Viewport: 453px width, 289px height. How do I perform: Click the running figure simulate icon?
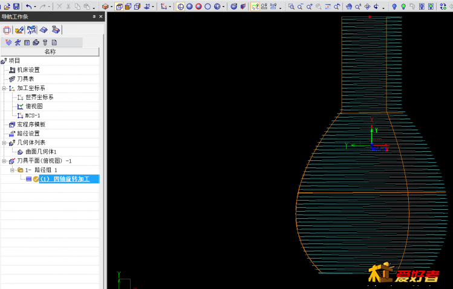(18, 42)
